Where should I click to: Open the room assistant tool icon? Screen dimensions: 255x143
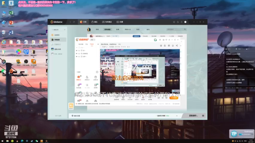tap(87, 78)
